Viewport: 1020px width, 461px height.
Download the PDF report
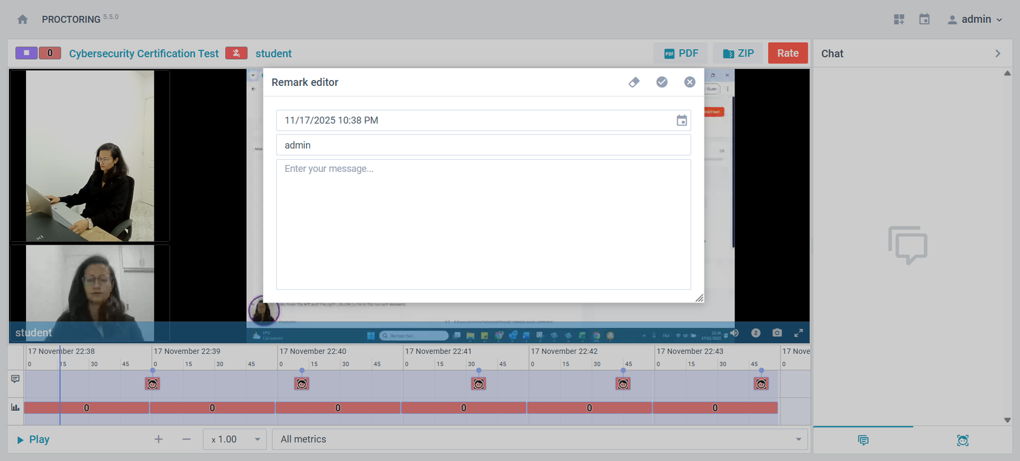681,53
